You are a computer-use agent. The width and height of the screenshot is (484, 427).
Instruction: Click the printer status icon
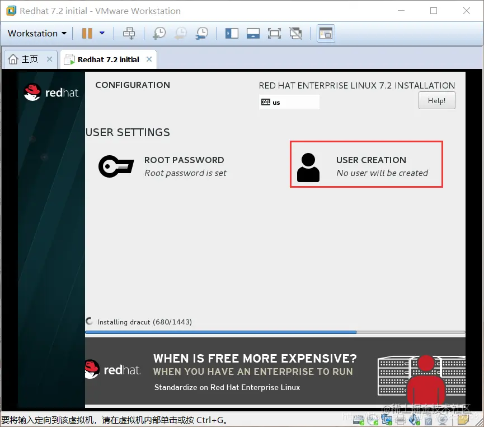pos(401,420)
